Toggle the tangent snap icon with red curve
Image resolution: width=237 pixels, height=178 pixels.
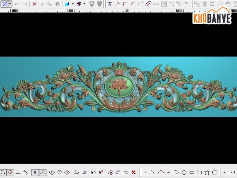(x=25, y=172)
